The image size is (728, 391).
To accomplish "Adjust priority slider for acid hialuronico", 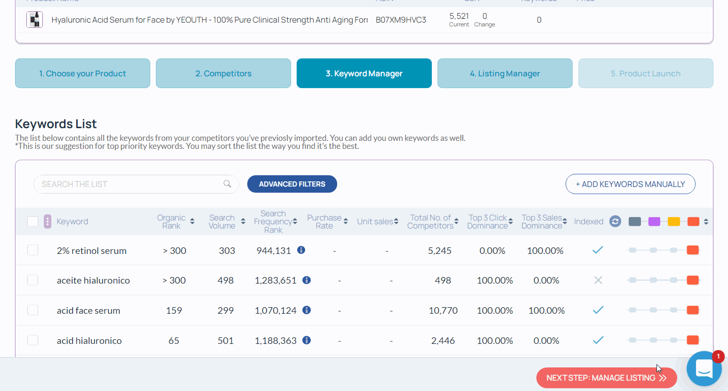I will point(663,340).
